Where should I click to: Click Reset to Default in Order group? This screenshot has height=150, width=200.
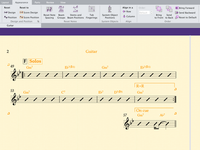coord(186,17)
